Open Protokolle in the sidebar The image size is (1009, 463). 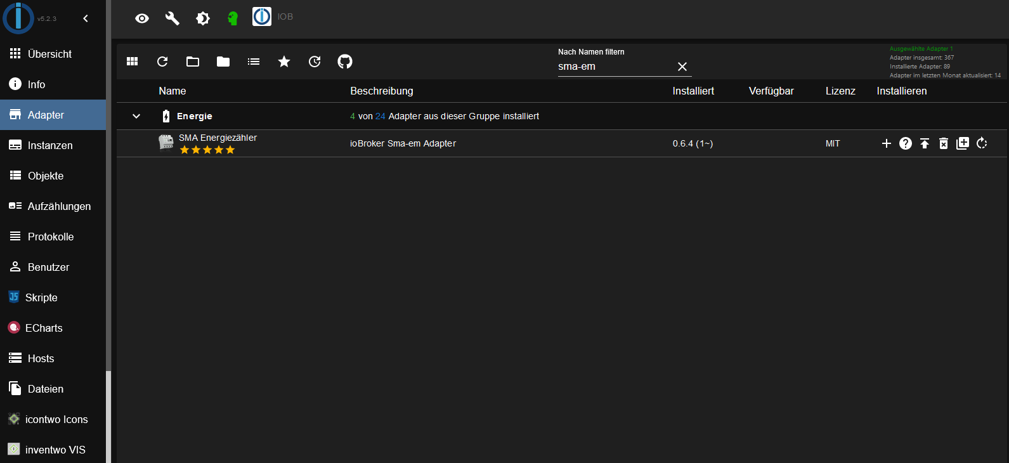coord(53,237)
